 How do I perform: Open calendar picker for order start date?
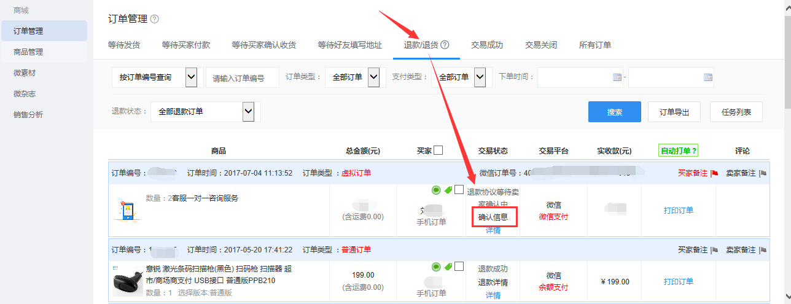pyautogui.click(x=617, y=77)
